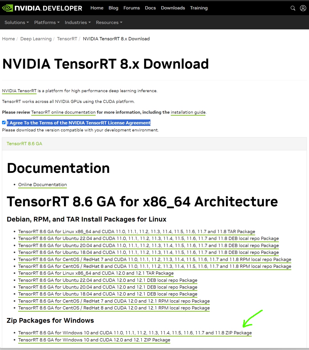
Task: Download Windows 10 CUDA 11.x ZIP Package
Action: tap(135, 333)
